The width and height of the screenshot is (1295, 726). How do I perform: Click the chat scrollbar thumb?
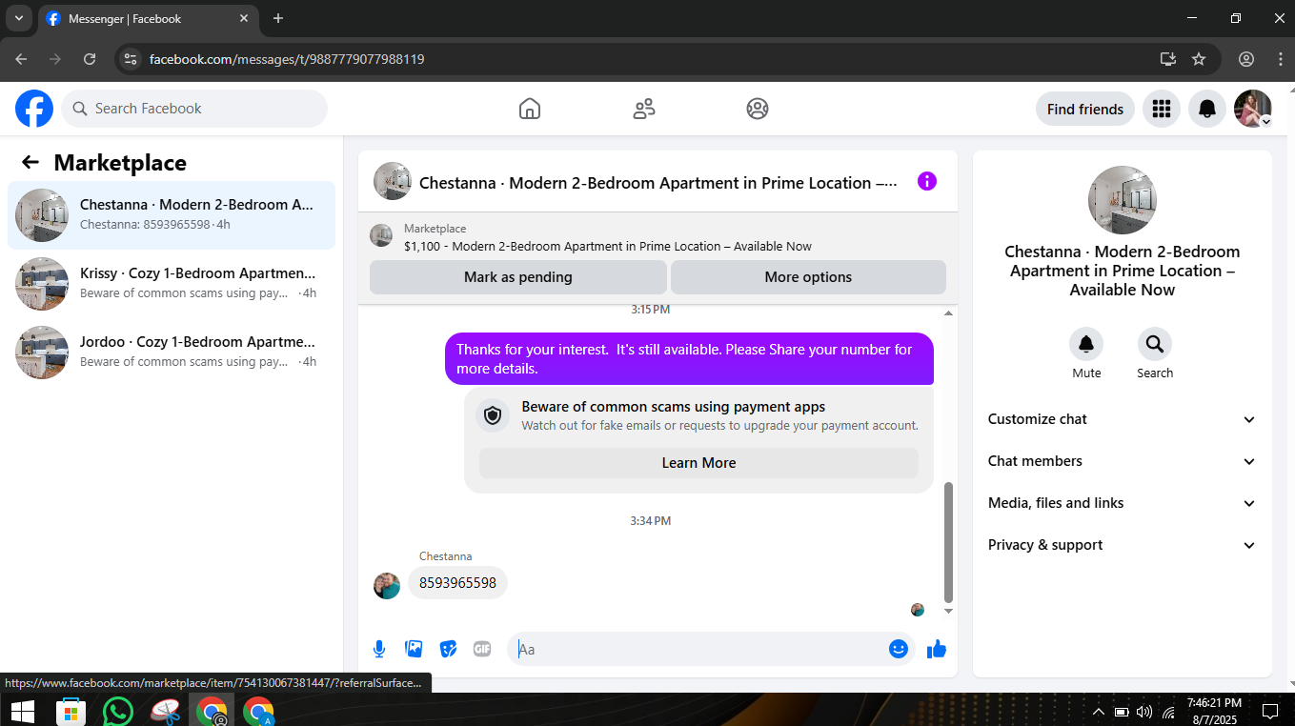pos(948,541)
